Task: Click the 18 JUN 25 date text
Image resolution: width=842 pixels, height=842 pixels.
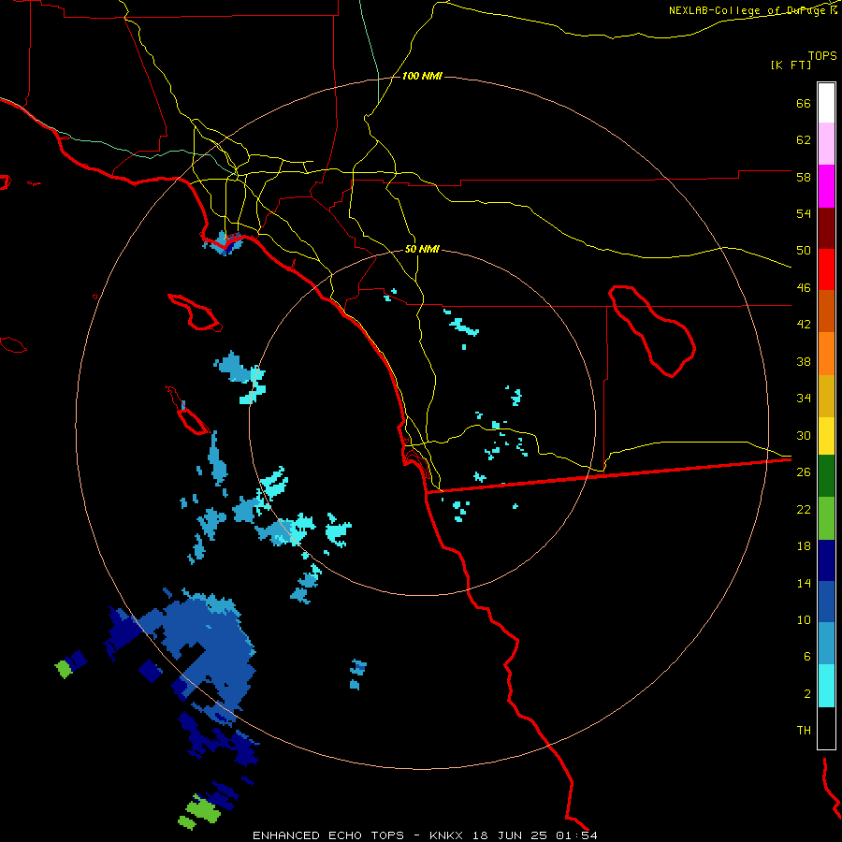Action: 509,835
